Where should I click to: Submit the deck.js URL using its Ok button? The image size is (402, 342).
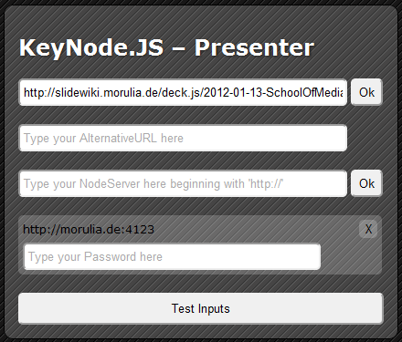click(366, 92)
